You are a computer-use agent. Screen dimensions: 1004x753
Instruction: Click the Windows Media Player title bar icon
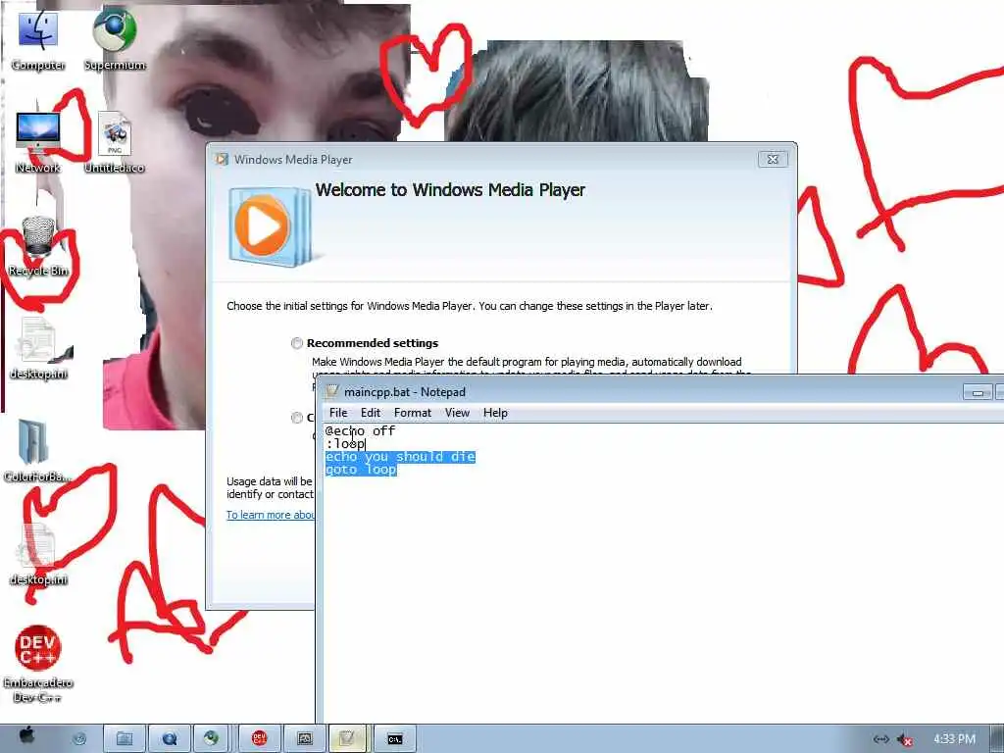pos(222,159)
